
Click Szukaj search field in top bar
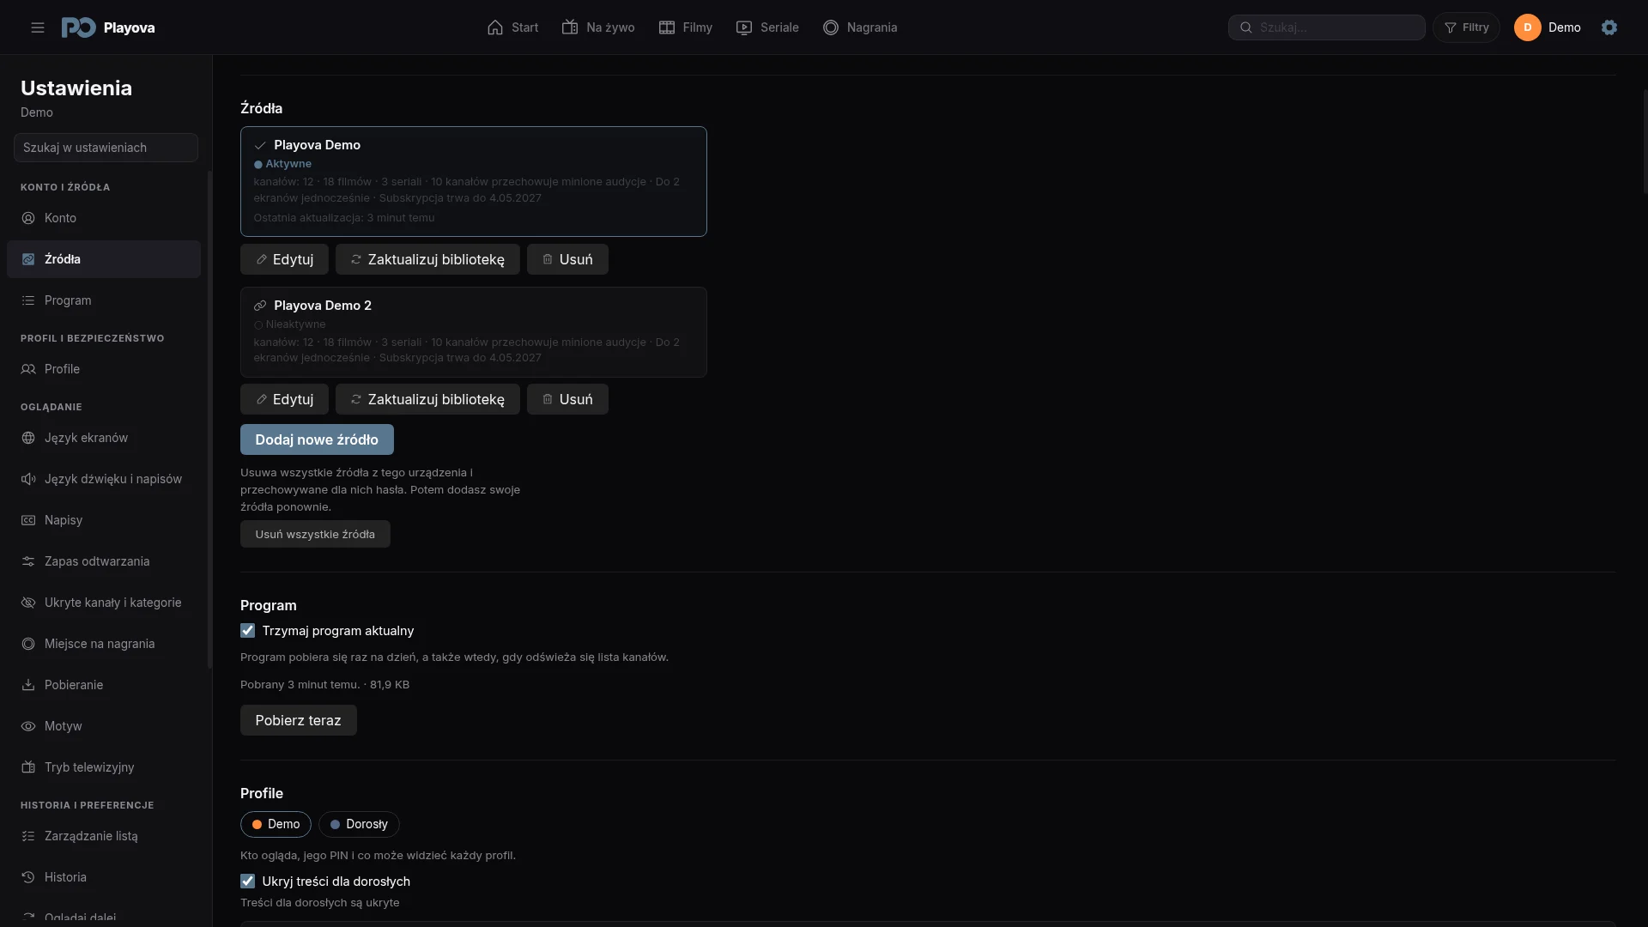pyautogui.click(x=1326, y=27)
